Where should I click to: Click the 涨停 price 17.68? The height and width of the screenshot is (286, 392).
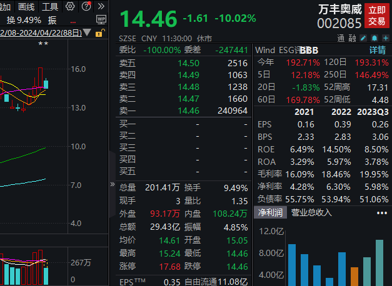(x=170, y=267)
